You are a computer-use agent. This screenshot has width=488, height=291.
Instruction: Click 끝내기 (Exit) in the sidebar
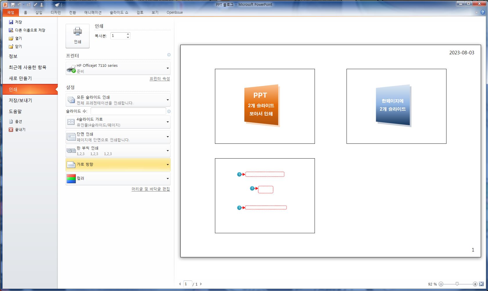click(x=17, y=130)
